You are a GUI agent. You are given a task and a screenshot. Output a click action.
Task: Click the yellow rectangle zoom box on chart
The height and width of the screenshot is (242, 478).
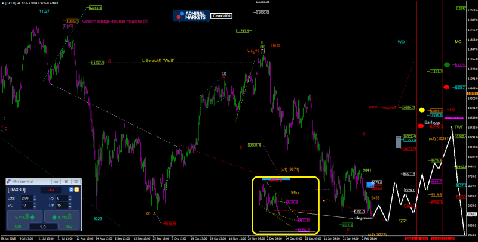pyautogui.click(x=286, y=204)
